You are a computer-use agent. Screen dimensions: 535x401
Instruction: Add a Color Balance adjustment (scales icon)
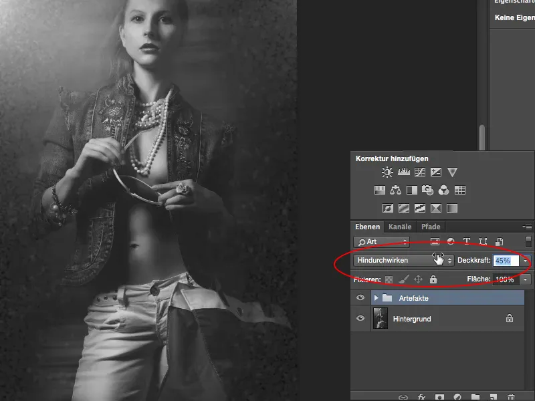(x=395, y=190)
